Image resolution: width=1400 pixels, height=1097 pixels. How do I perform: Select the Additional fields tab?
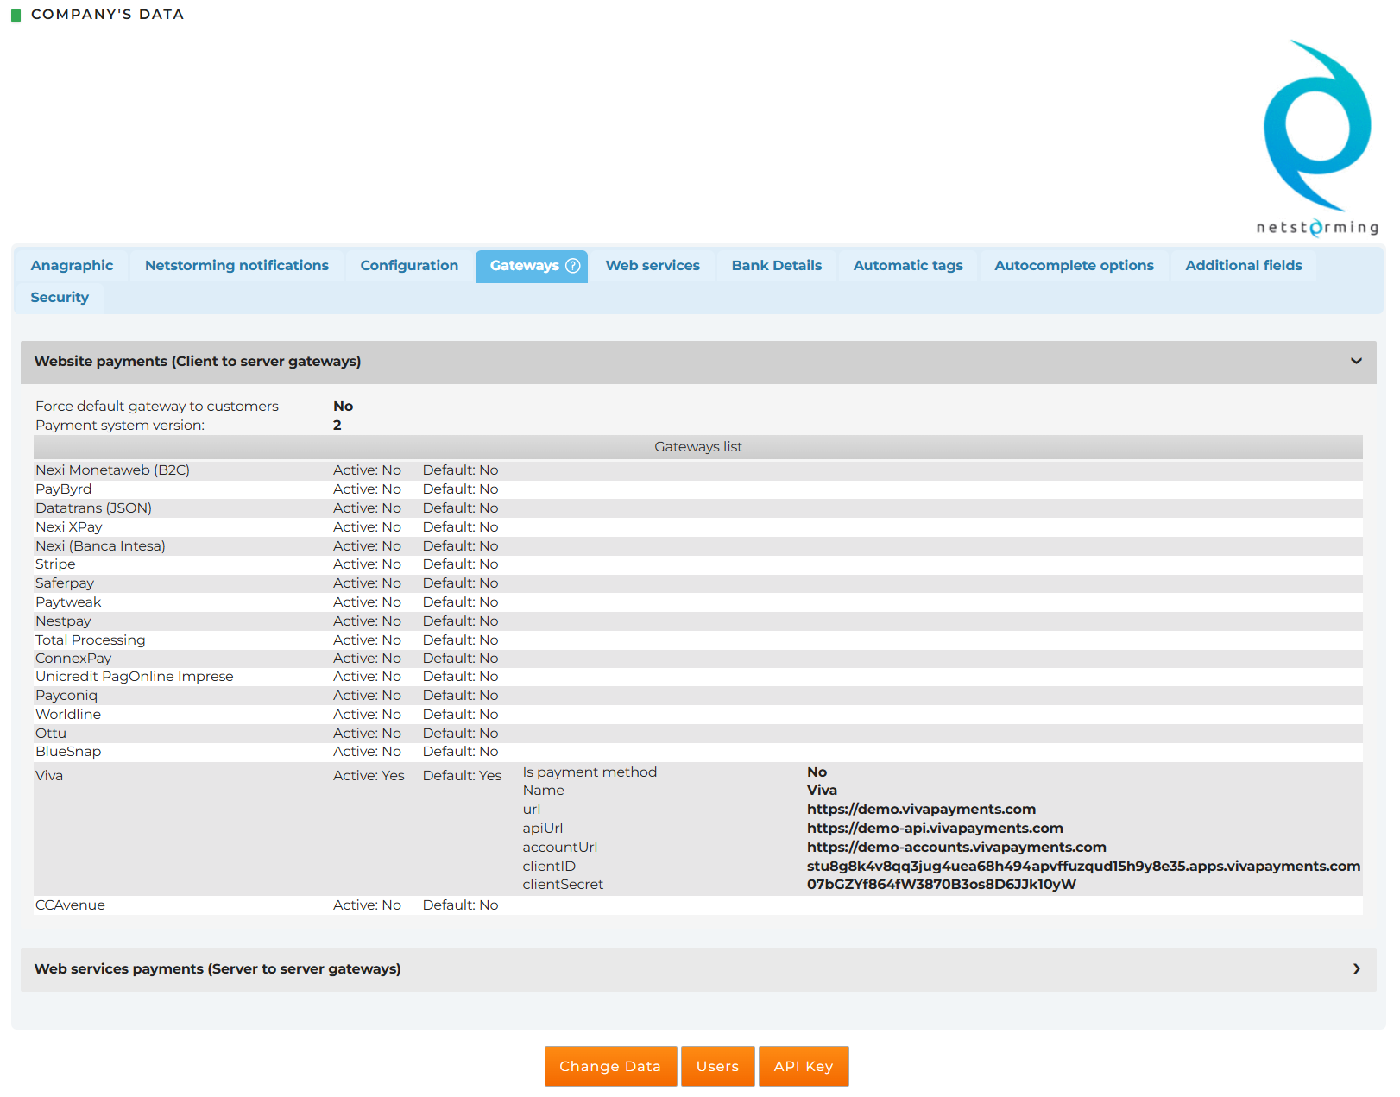pos(1243,266)
